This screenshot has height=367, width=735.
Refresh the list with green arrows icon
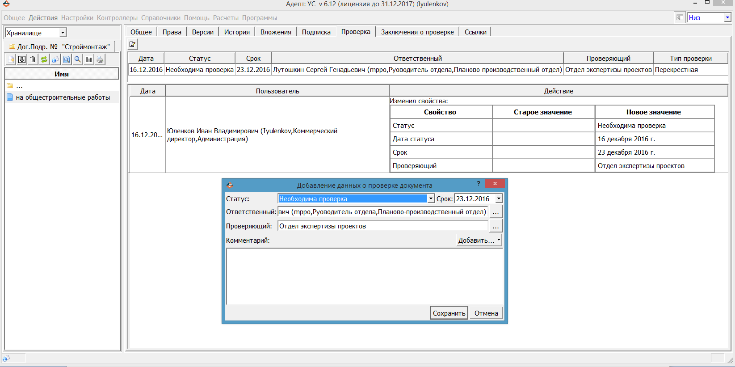(44, 59)
